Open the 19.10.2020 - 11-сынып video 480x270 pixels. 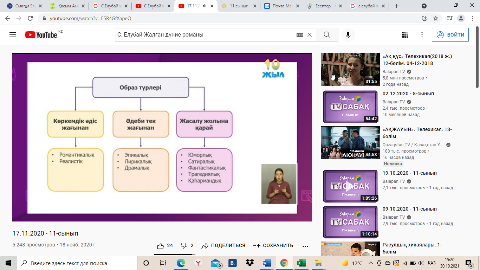click(410, 173)
